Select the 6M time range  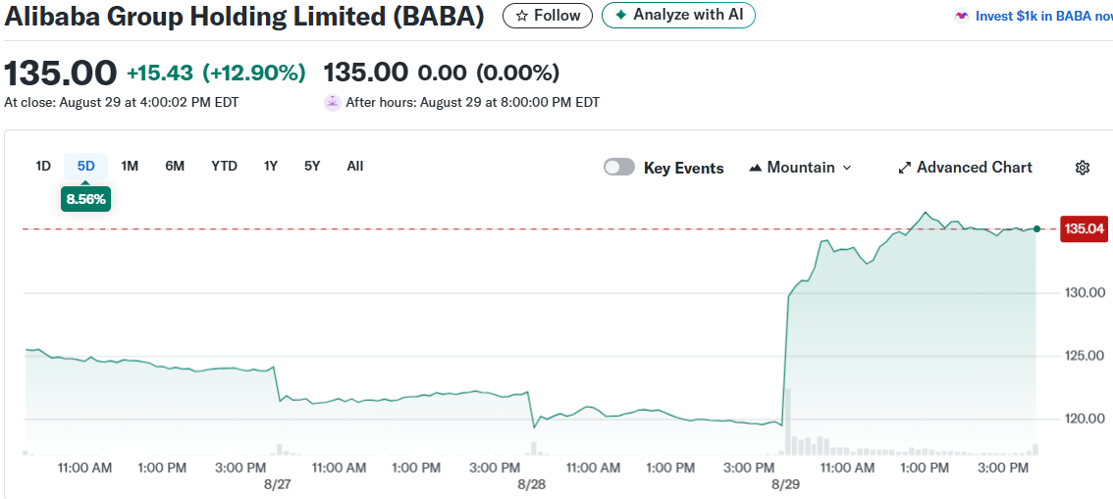(175, 166)
